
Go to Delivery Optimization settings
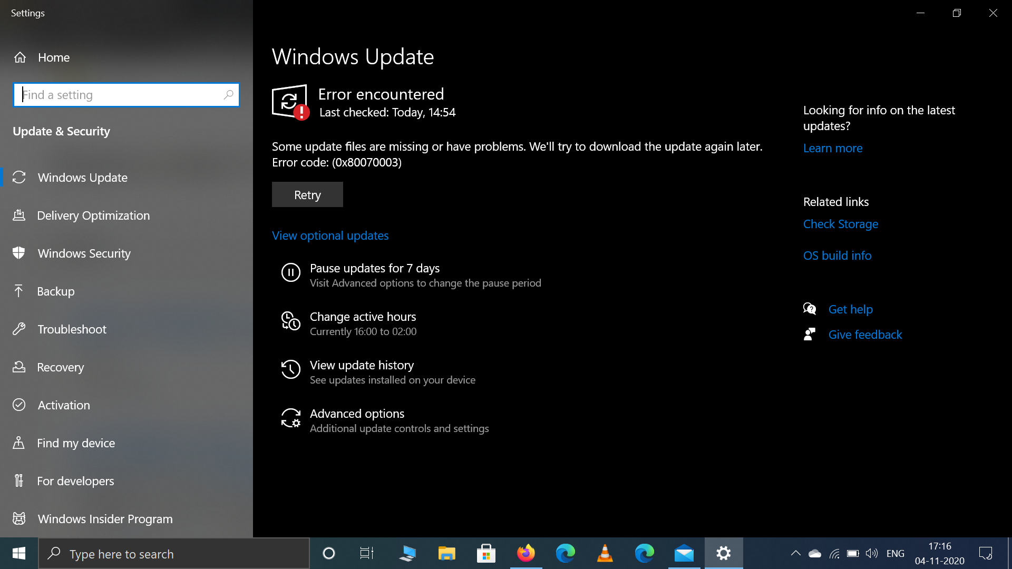coord(126,215)
